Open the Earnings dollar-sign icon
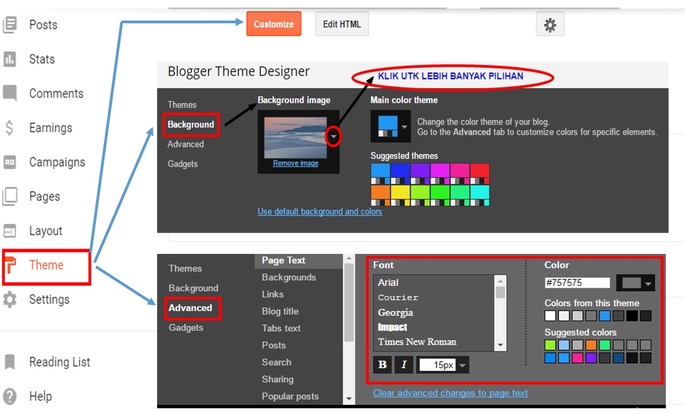685x411 pixels. pos(9,128)
